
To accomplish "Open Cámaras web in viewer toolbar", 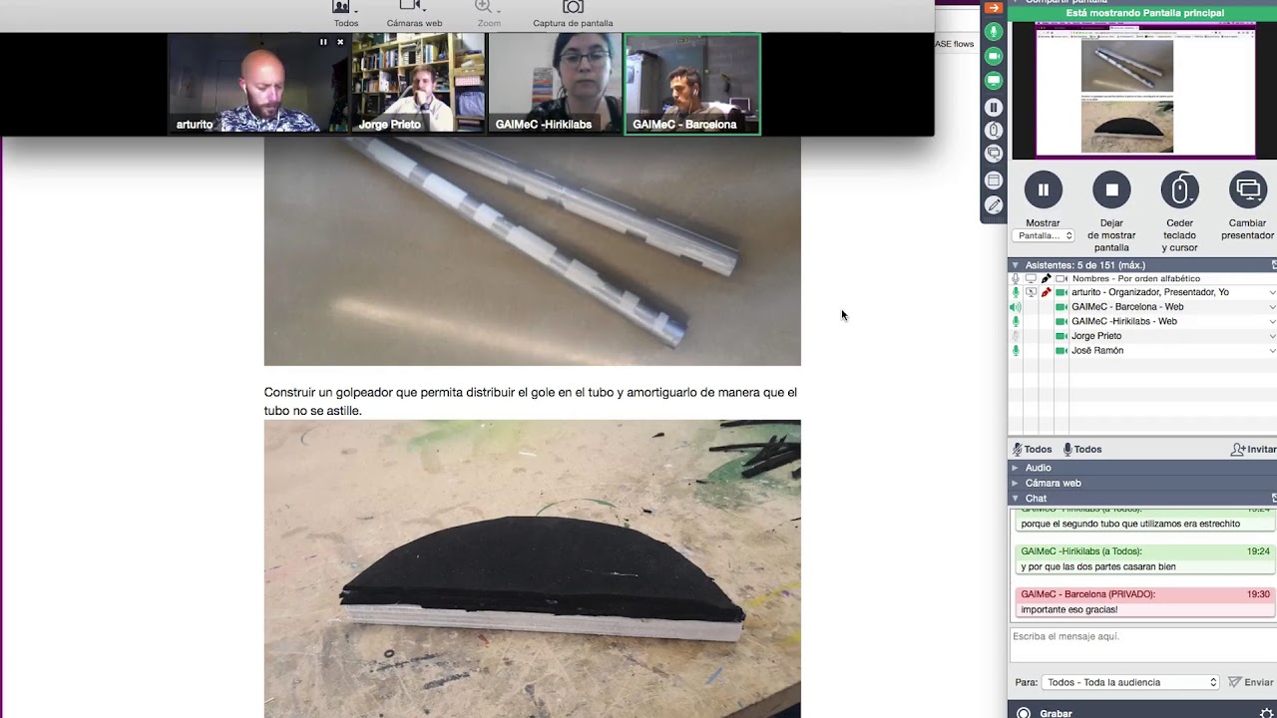I will [414, 14].
